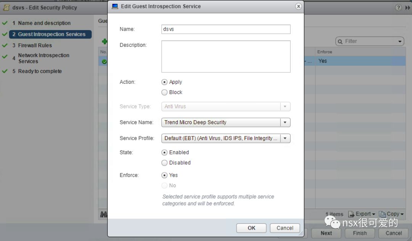Image resolution: width=412 pixels, height=241 pixels.
Task: Click the Description text area
Action: (226, 56)
